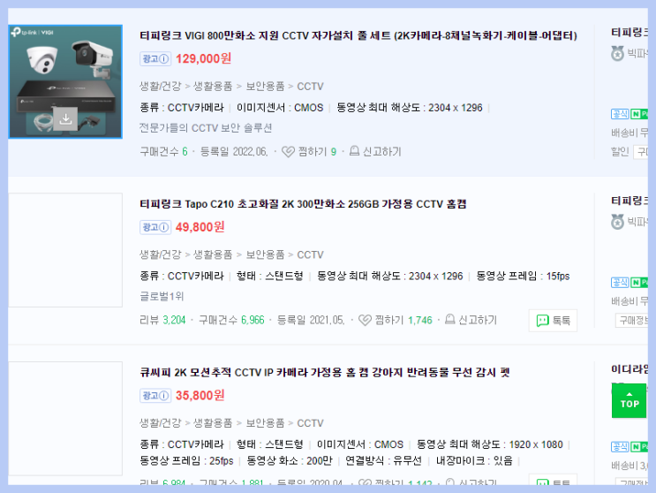Image resolution: width=656 pixels, height=493 pixels.
Task: Click the medal seller grade icon in Tapo row
Action: click(617, 223)
